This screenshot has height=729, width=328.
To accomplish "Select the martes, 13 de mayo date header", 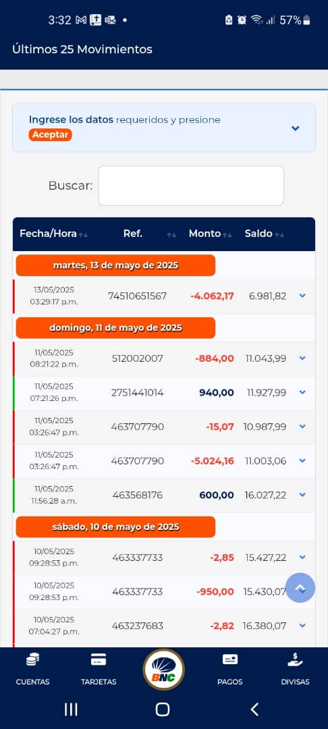I will [x=115, y=265].
